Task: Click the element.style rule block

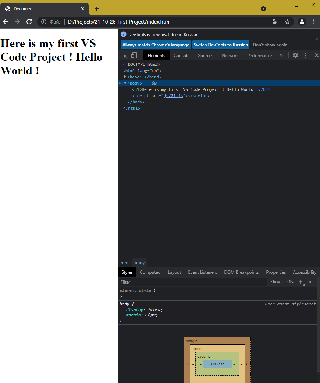Action: pos(217,293)
